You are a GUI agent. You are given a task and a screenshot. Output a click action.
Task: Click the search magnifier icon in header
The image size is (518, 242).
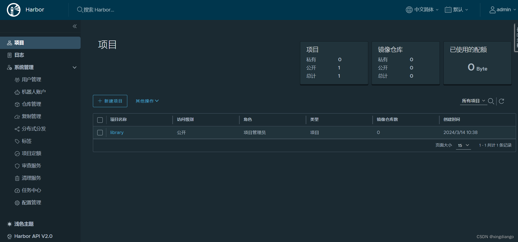[x=80, y=10]
